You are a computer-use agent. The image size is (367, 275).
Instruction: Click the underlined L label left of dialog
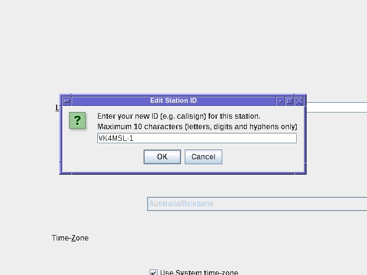click(57, 108)
